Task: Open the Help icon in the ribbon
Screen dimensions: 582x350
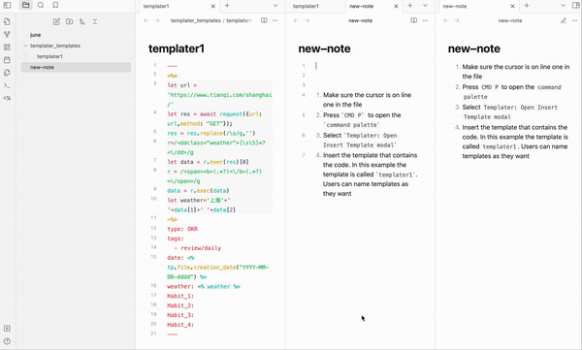Action: click(x=7, y=341)
